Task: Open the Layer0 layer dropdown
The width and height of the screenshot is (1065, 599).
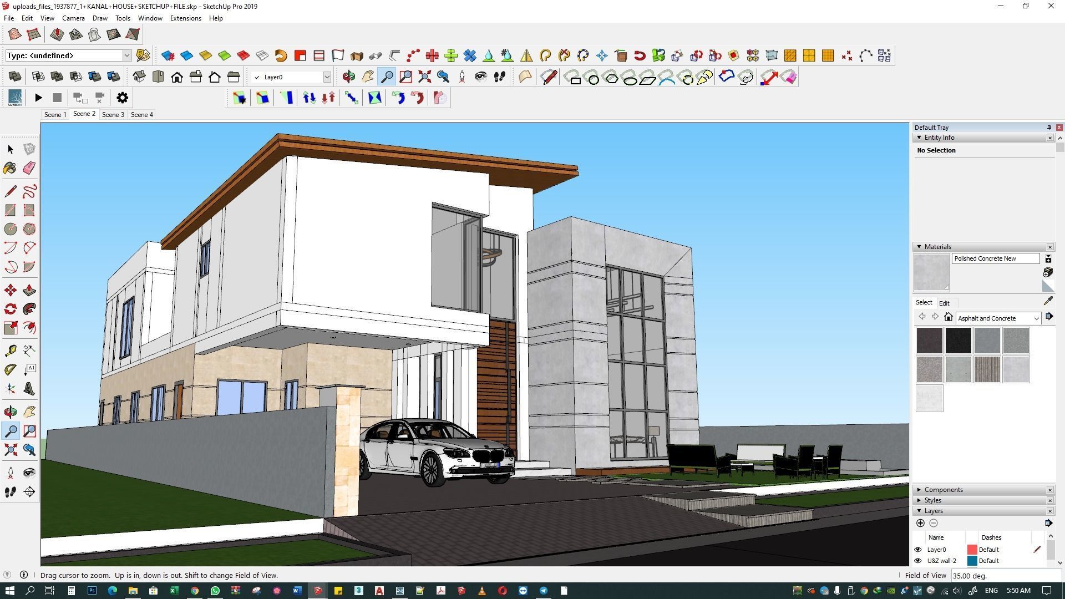Action: 327,77
